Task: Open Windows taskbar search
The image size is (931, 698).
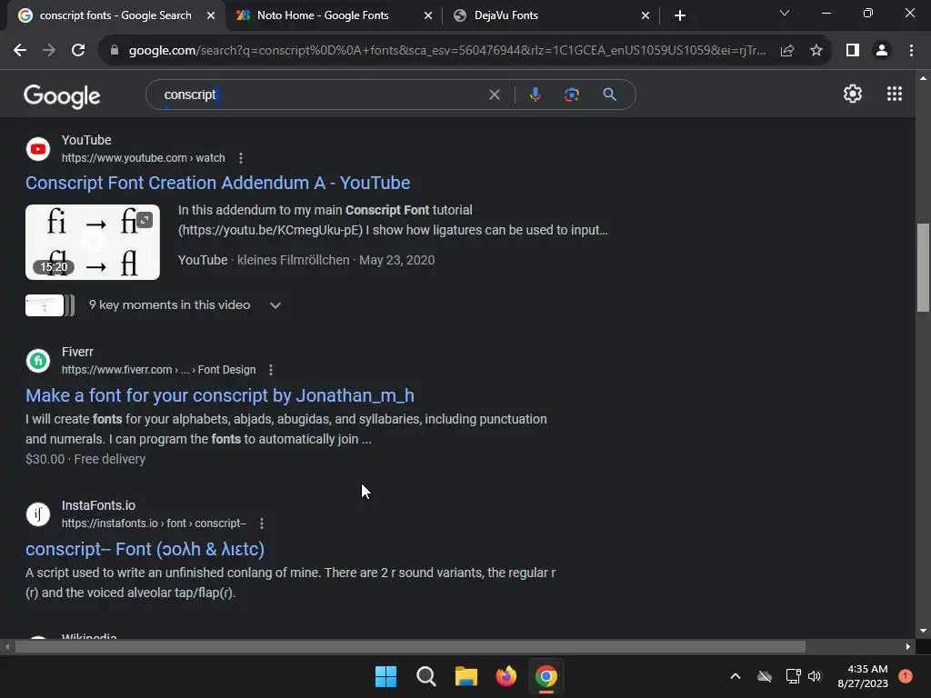Action: click(x=426, y=676)
